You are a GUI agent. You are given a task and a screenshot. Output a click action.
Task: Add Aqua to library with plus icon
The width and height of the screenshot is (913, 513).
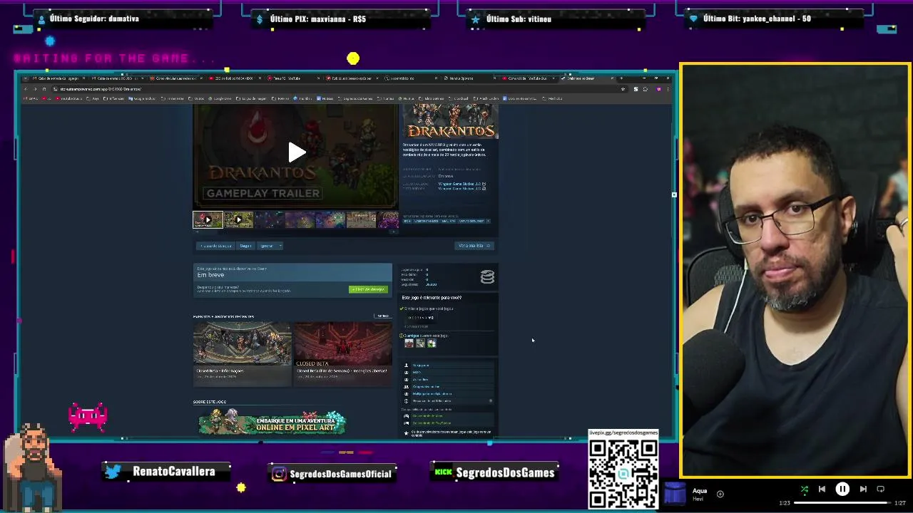tap(720, 494)
